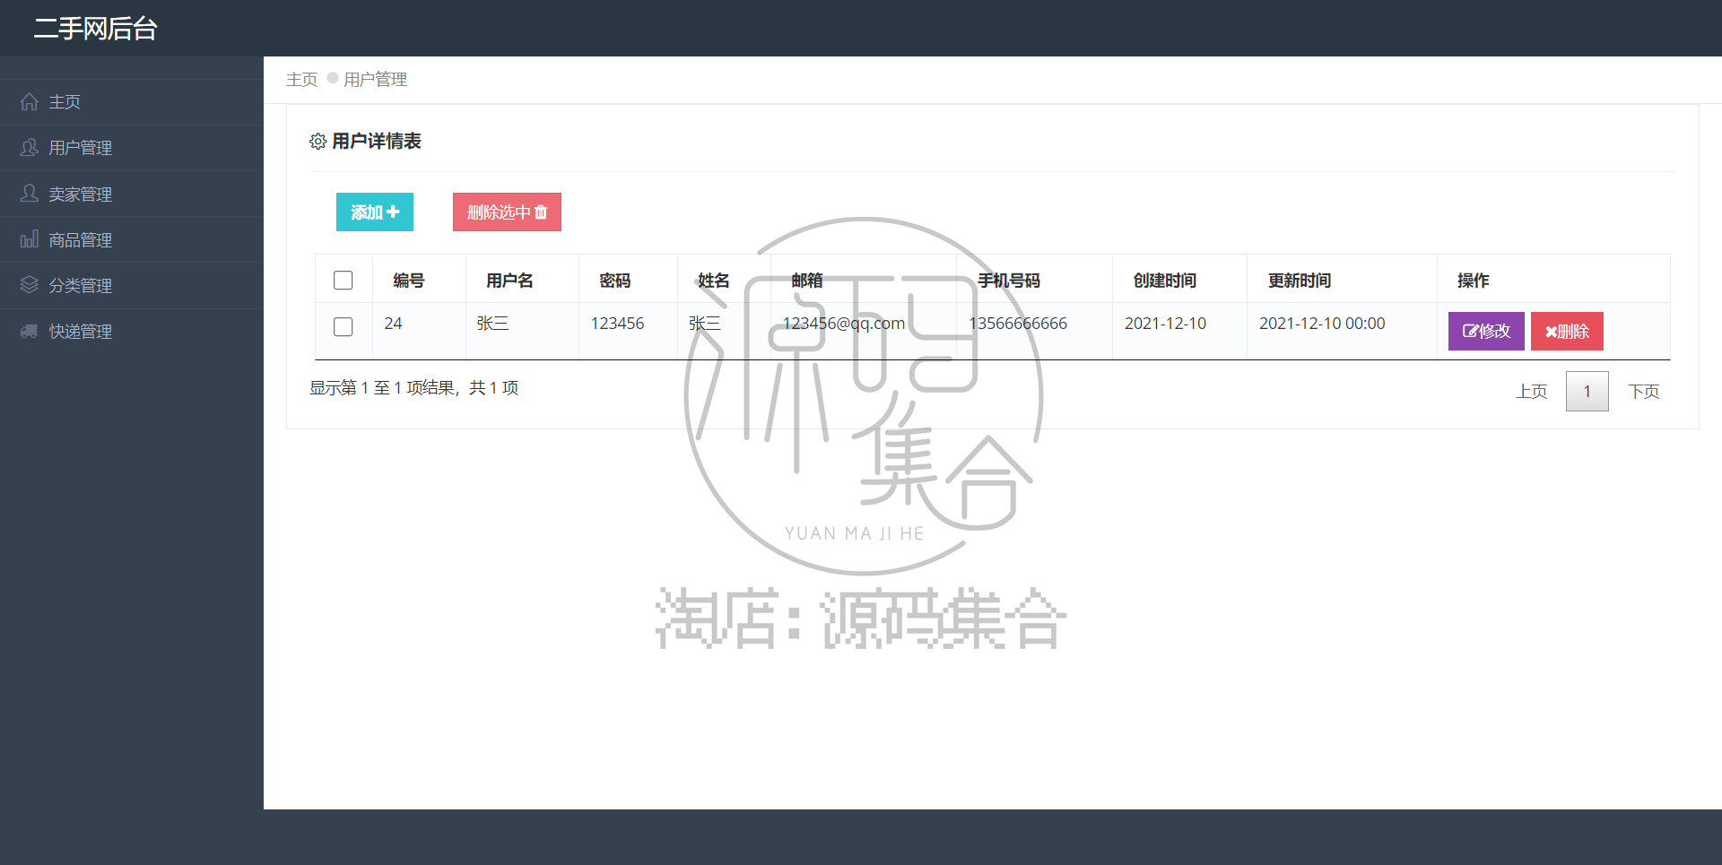Click the 分类管理 layers icon
Image resolution: width=1722 pixels, height=865 pixels.
29,285
